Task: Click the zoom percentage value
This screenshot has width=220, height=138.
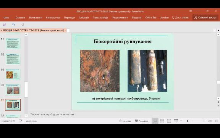Action: [x=210, y=121]
